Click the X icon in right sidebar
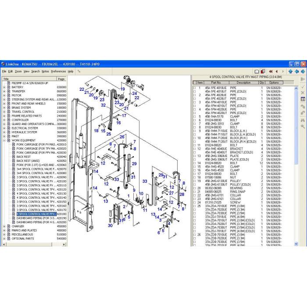 coord(303,93)
